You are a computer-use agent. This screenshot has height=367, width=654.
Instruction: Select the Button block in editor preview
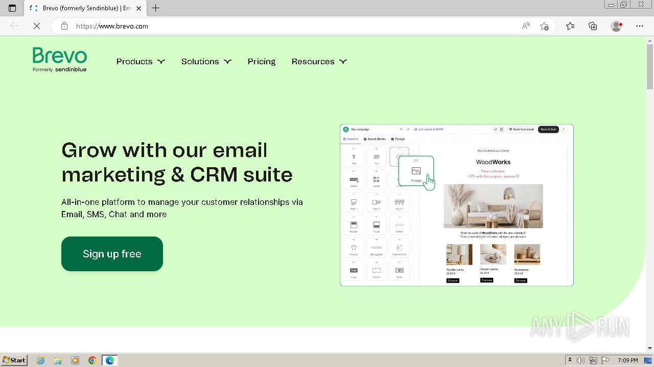click(x=354, y=180)
